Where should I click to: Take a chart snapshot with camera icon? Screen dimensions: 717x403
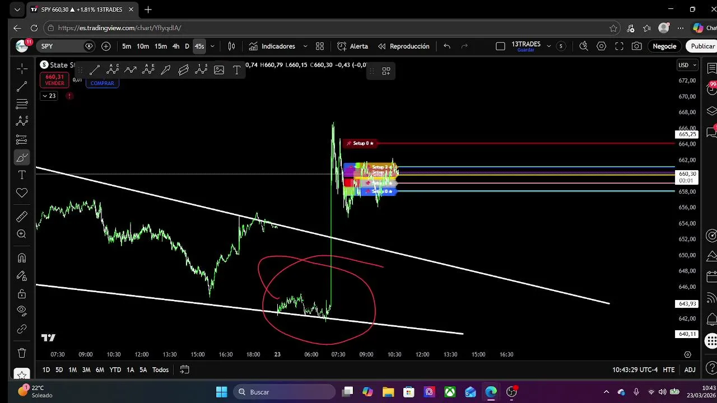tap(637, 46)
